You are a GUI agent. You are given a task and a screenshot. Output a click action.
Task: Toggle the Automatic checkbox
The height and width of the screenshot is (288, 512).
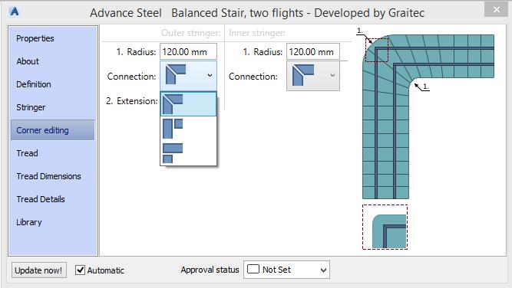pos(80,270)
